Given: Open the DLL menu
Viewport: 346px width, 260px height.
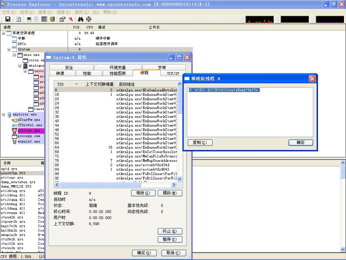Looking at the screenshot, I should click(96, 12).
